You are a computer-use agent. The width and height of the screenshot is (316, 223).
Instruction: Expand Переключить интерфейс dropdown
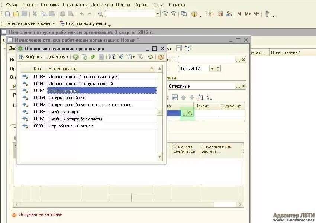[30, 23]
